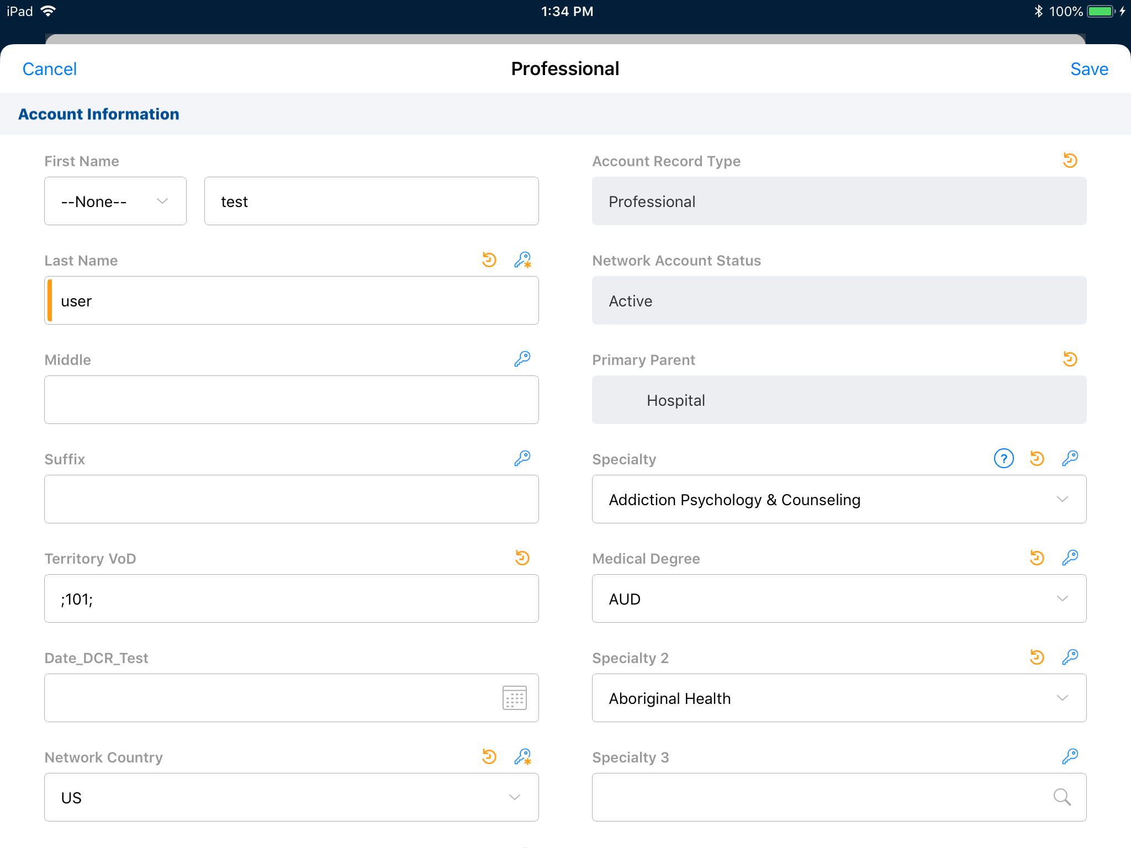Tap the search magnifier in Specialty 3
This screenshot has width=1131, height=848.
(1061, 797)
